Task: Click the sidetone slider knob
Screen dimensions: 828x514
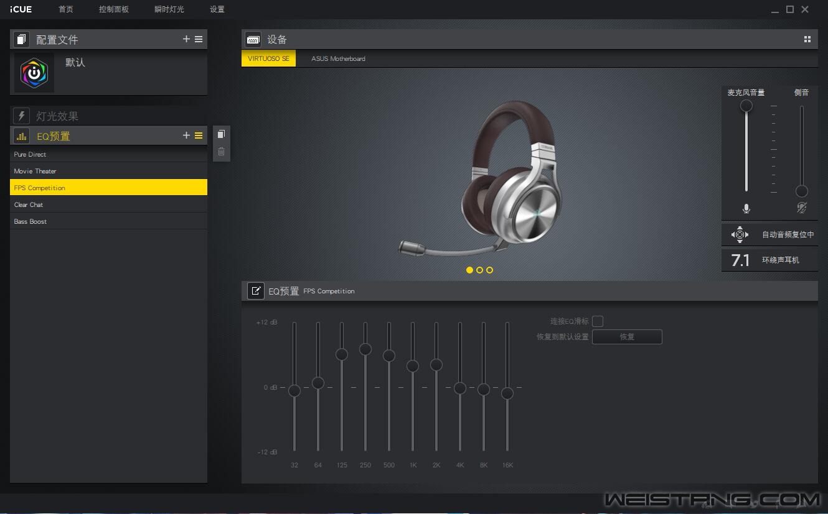Action: tap(802, 191)
